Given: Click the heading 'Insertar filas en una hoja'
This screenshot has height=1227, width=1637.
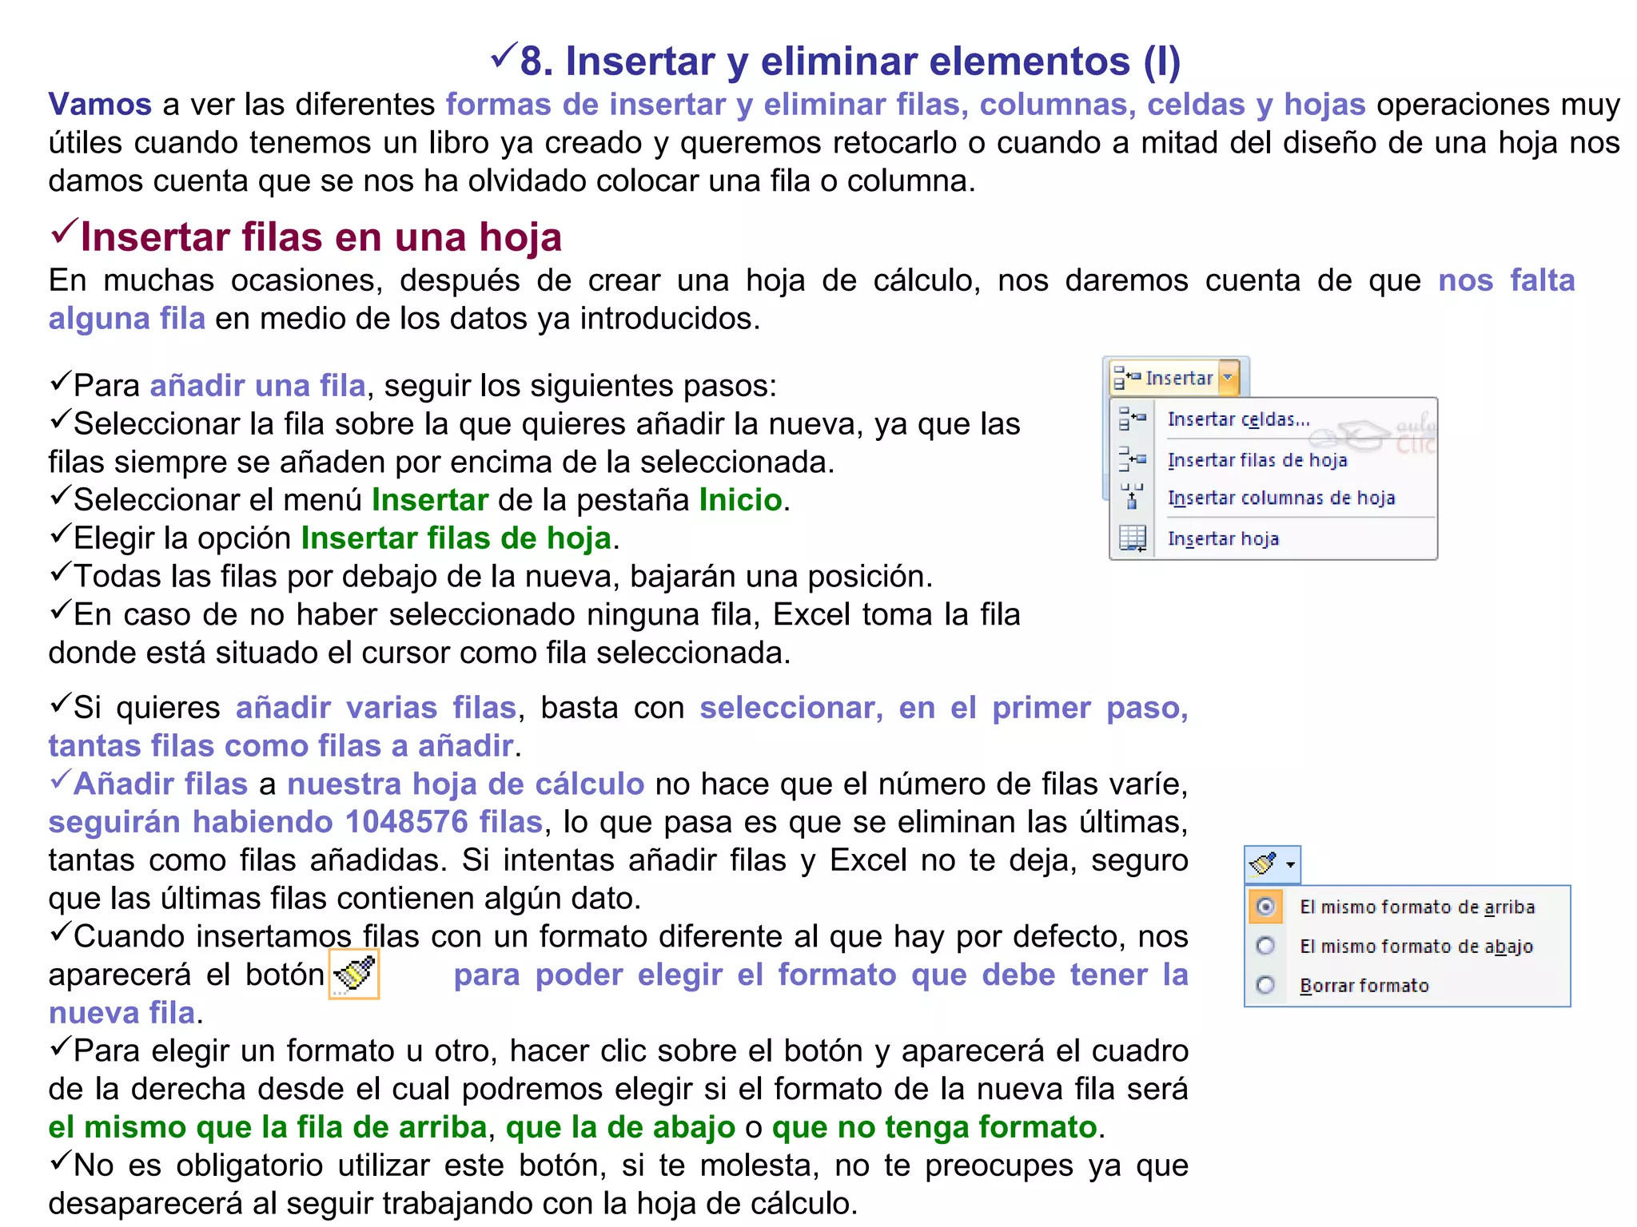Looking at the screenshot, I should pos(321,236).
